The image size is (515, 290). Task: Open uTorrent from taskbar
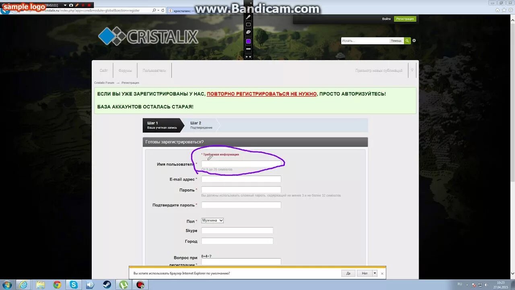[x=124, y=285]
